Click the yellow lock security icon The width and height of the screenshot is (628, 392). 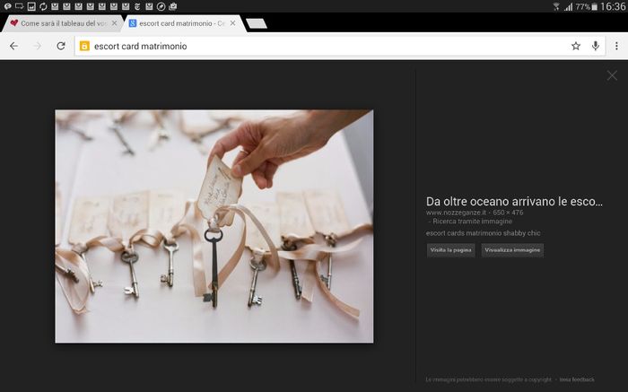coord(85,46)
